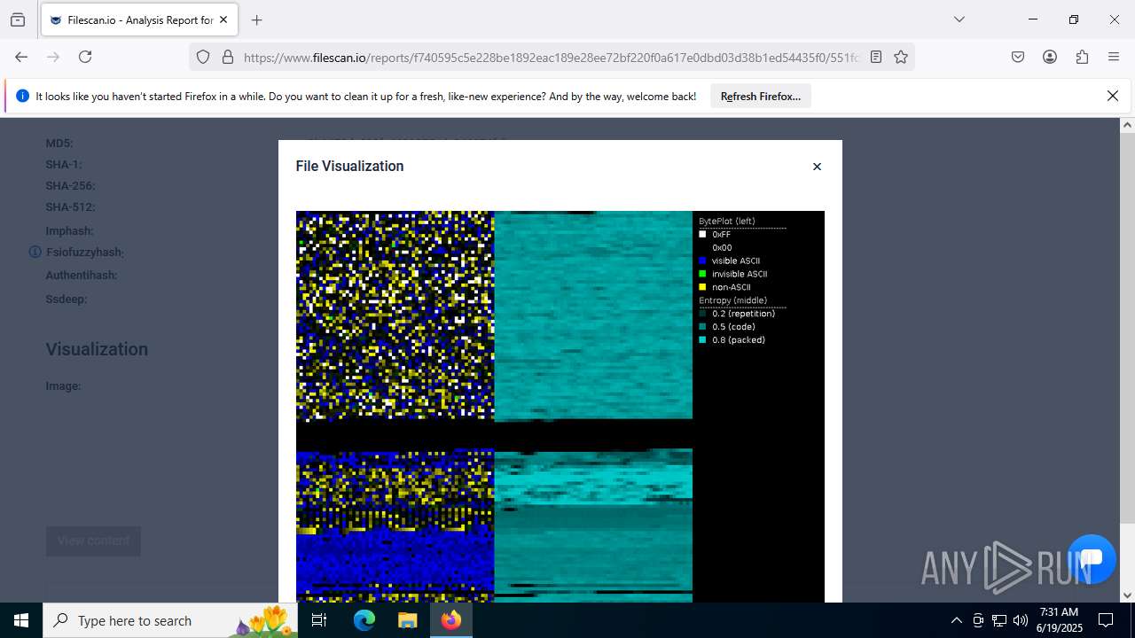Click the URL address field
The height and width of the screenshot is (638, 1135).
click(552, 57)
